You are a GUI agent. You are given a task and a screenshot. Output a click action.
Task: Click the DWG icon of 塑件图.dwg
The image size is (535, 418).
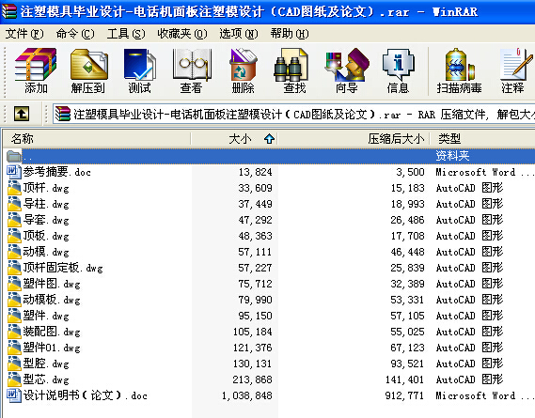[x=14, y=284]
